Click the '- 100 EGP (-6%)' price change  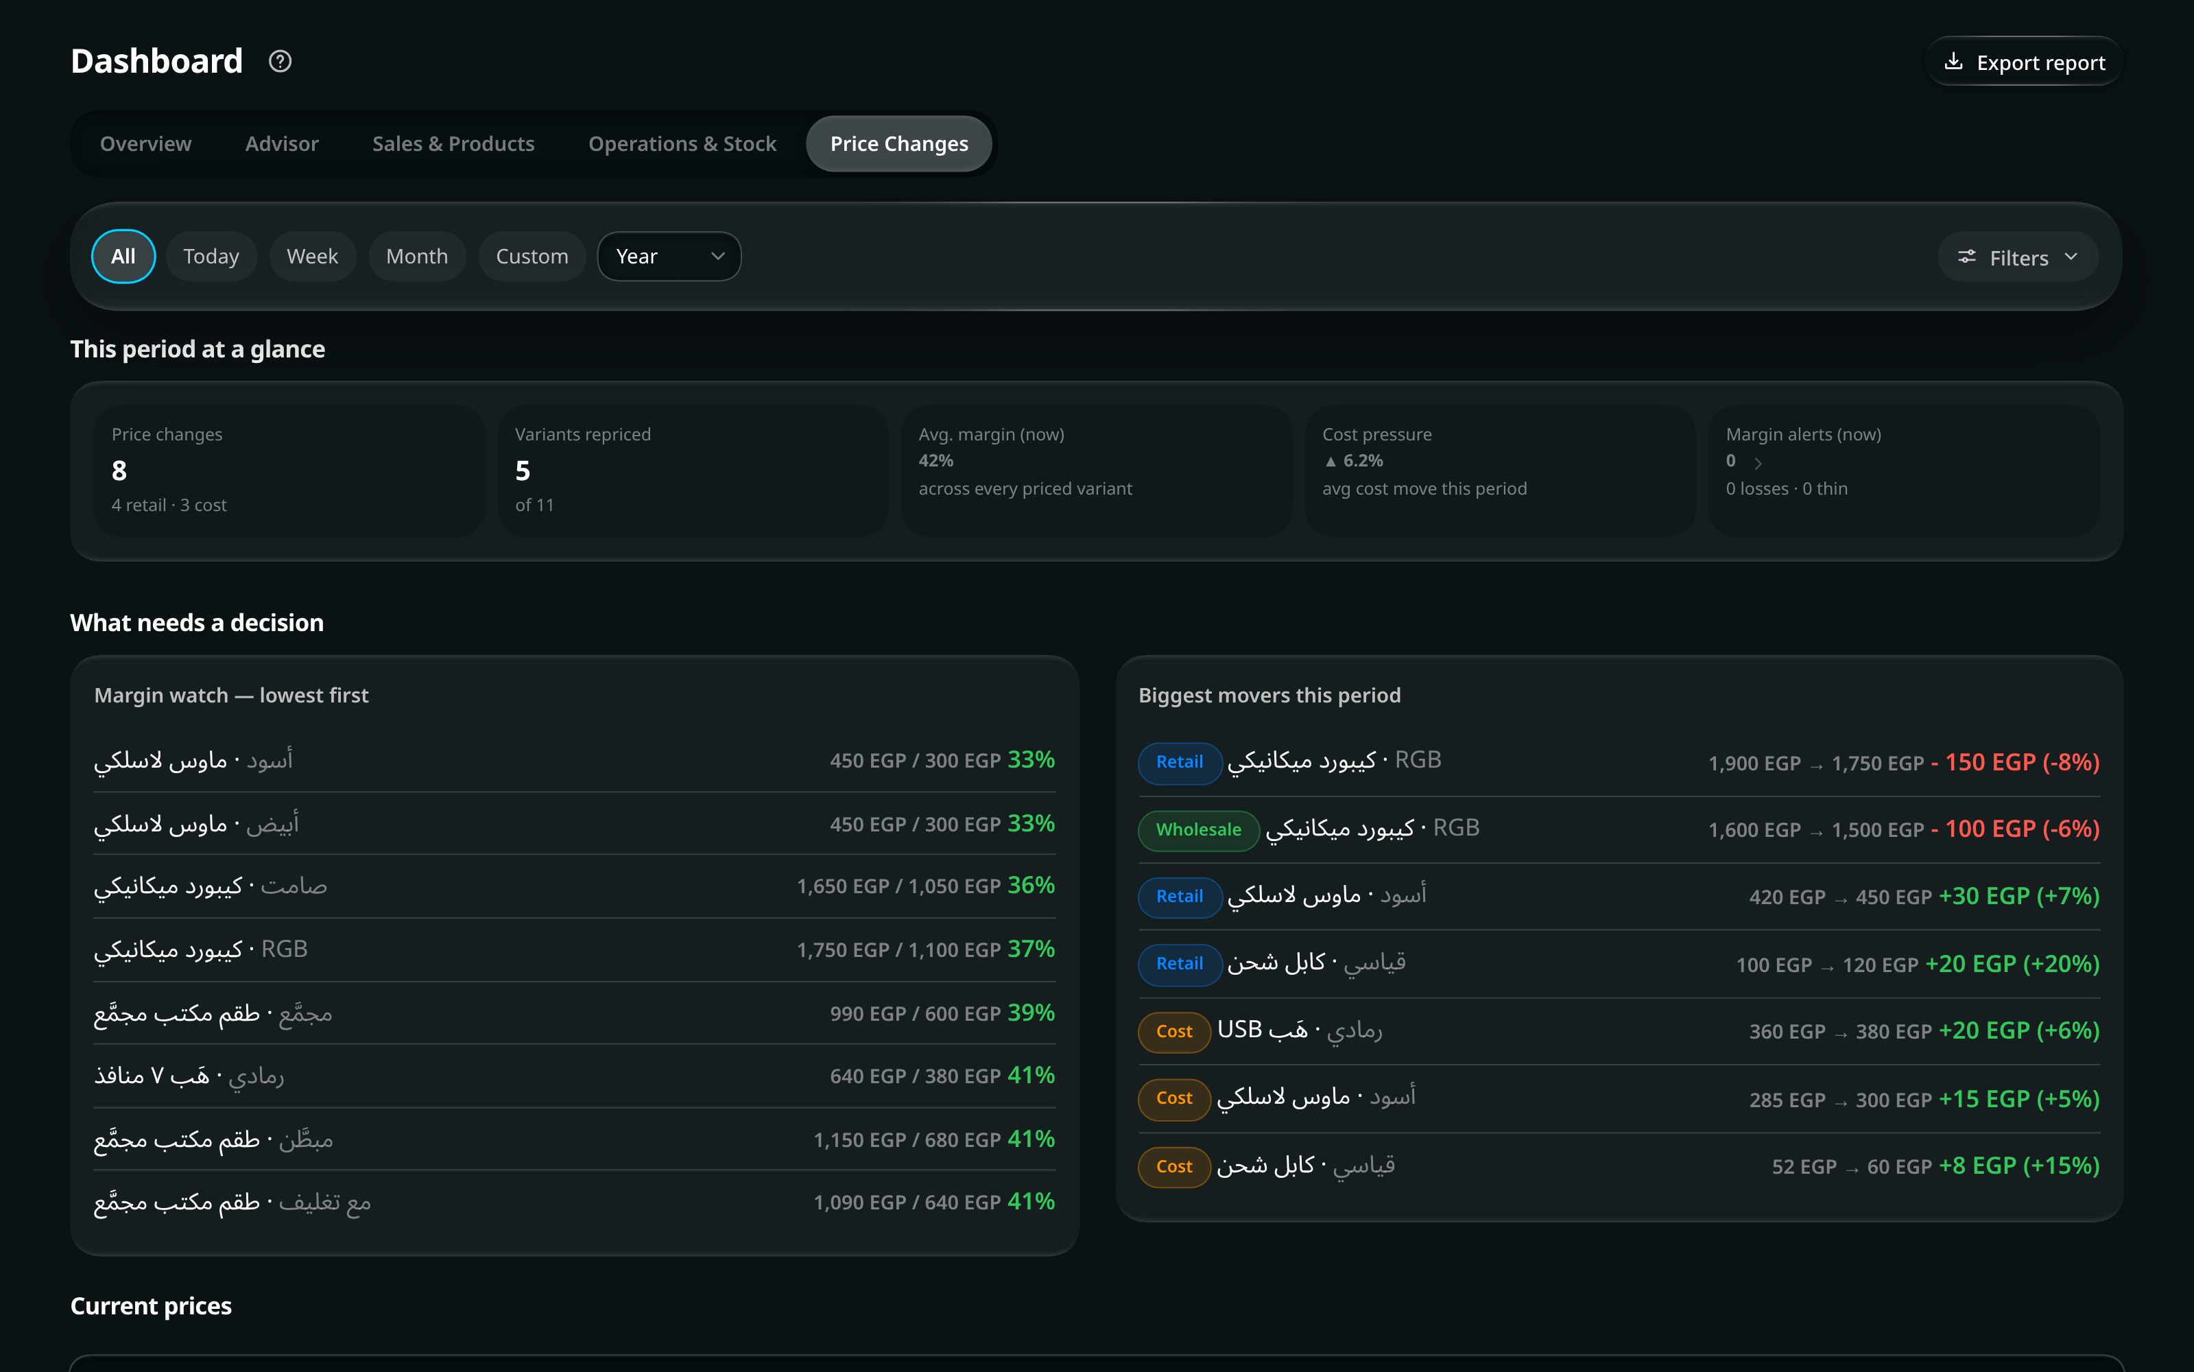[x=2014, y=829]
